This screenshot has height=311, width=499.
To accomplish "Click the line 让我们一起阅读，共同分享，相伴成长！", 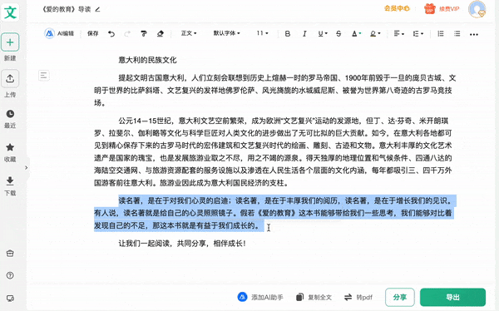I will [x=182, y=244].
